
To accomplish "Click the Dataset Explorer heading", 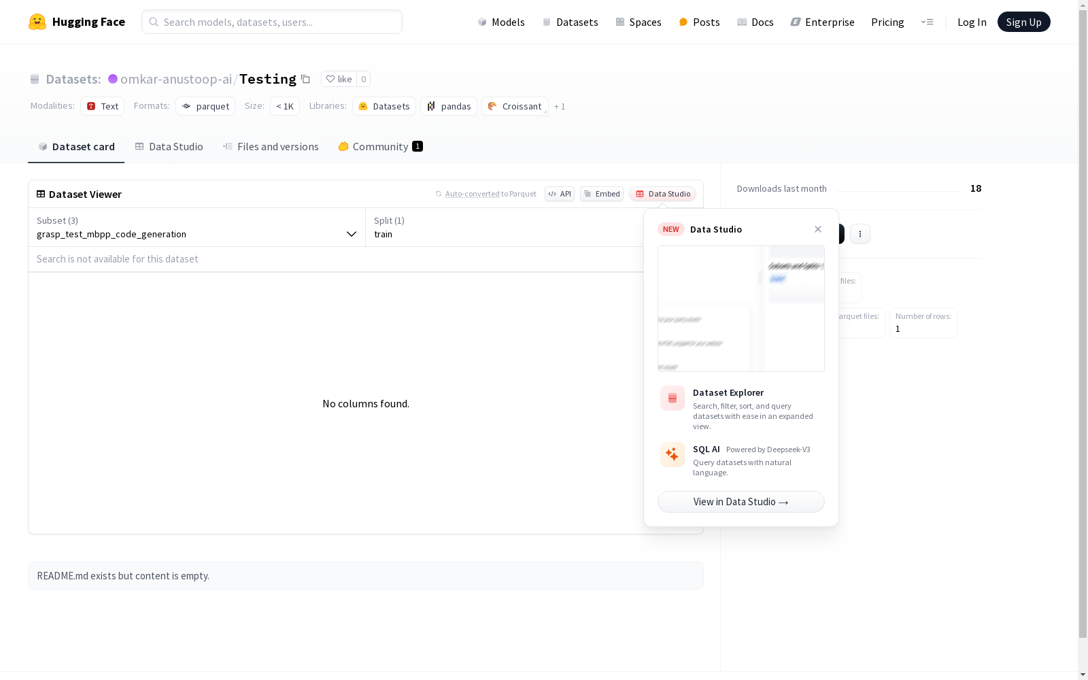I will 728,392.
